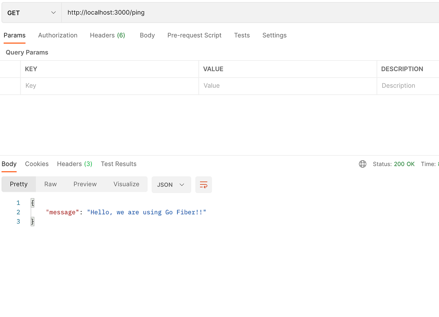Open the Headers (6) request tab

[107, 35]
